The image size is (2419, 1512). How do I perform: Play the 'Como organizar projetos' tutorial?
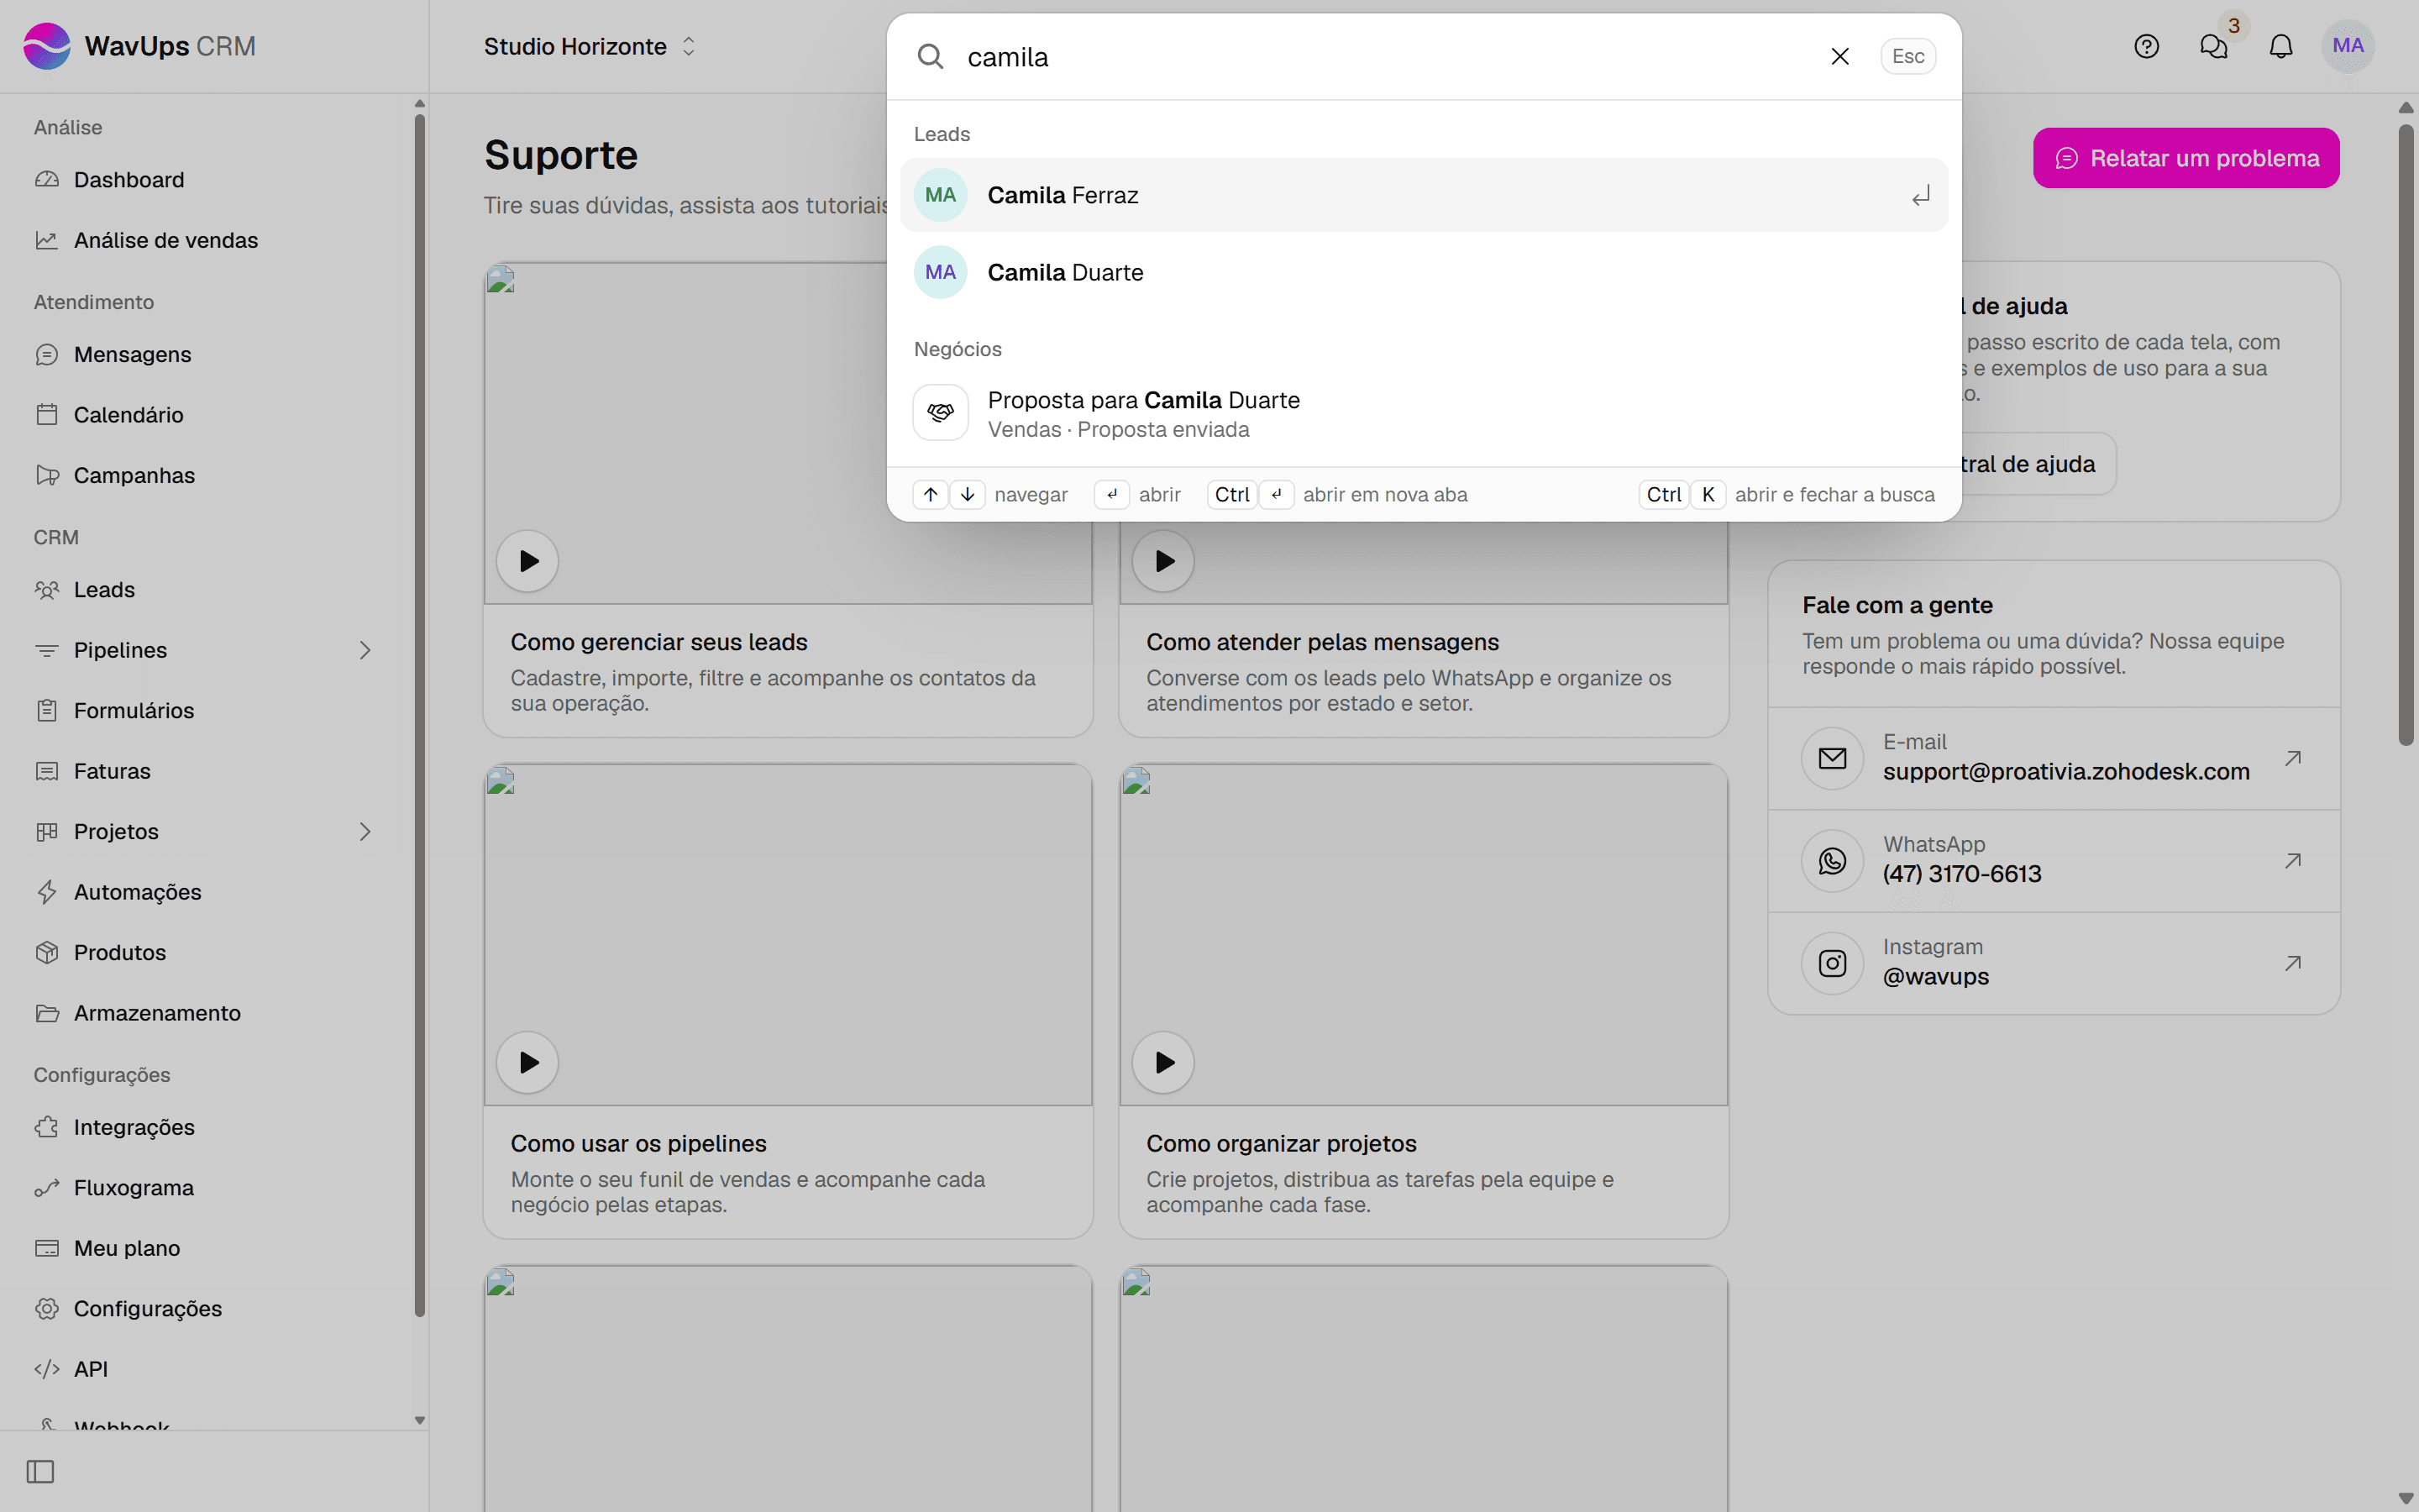tap(1163, 1062)
